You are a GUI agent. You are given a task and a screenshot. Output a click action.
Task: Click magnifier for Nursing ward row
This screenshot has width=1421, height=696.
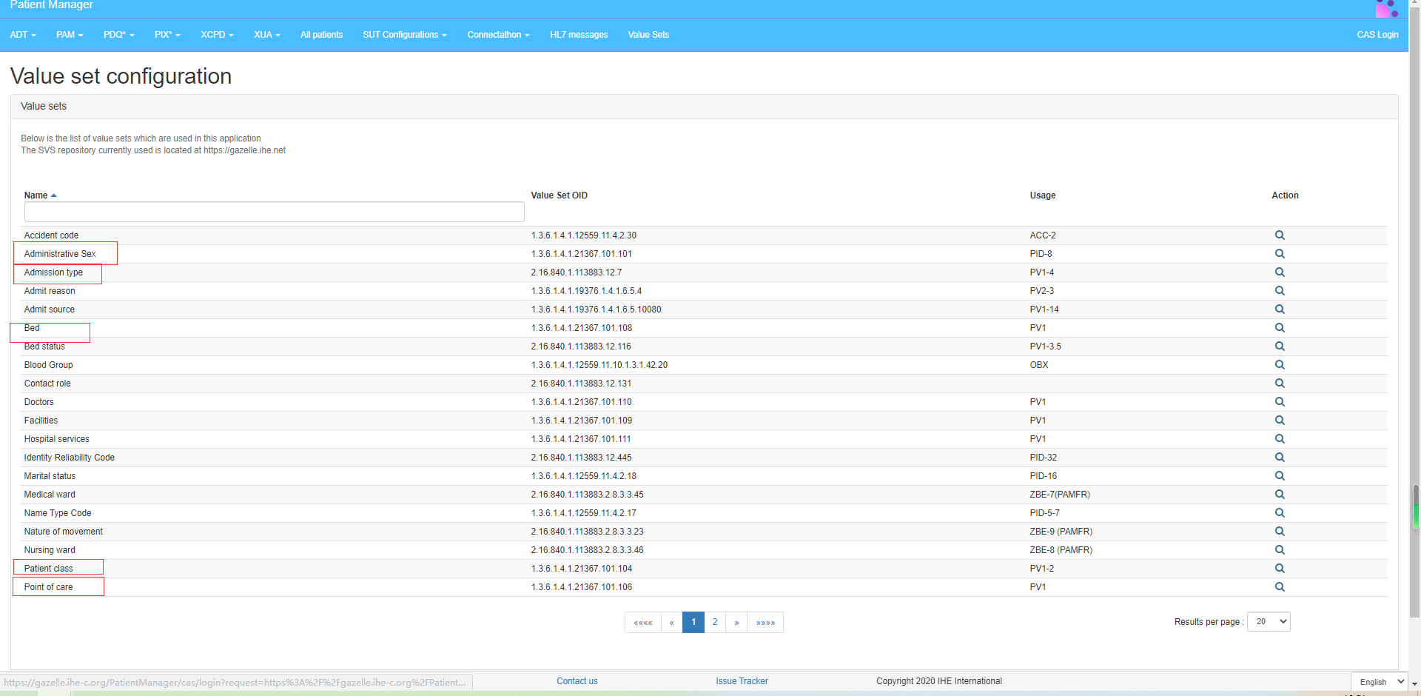click(1279, 550)
